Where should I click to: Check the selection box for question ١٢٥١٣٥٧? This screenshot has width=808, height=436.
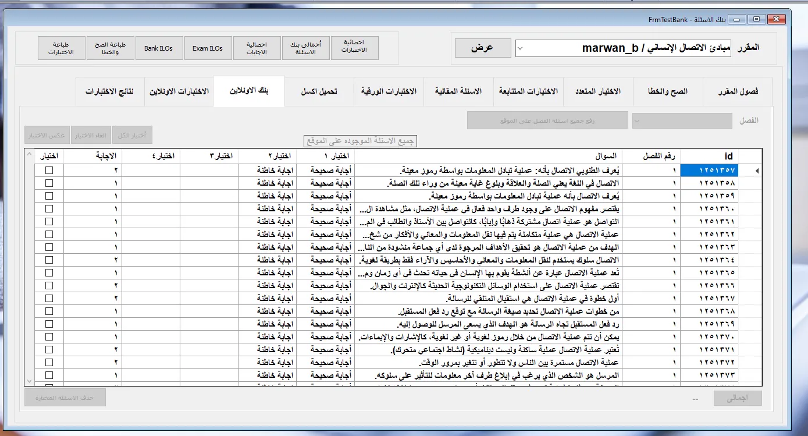pos(49,170)
